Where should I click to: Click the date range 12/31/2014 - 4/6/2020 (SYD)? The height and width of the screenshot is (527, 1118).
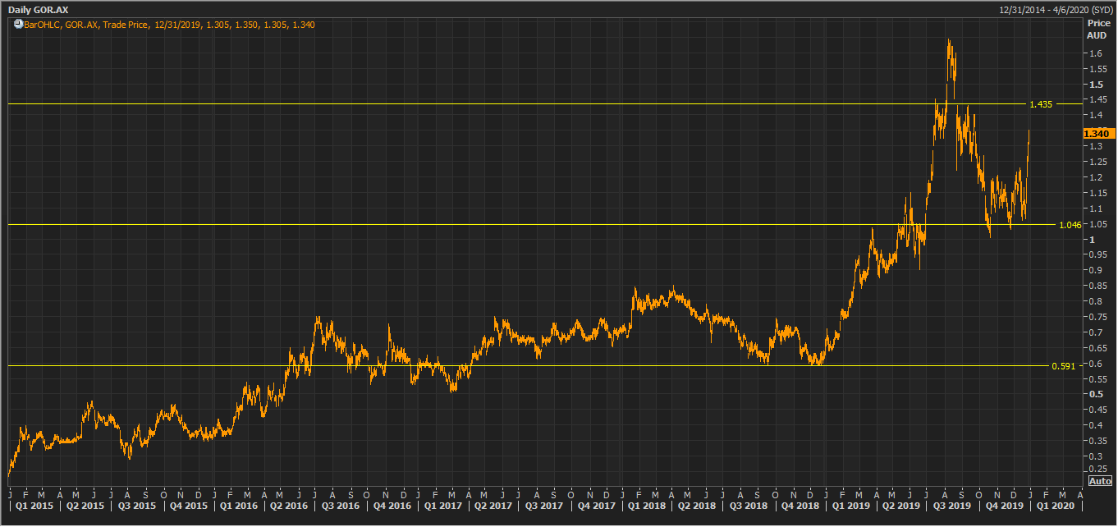(x=1056, y=9)
